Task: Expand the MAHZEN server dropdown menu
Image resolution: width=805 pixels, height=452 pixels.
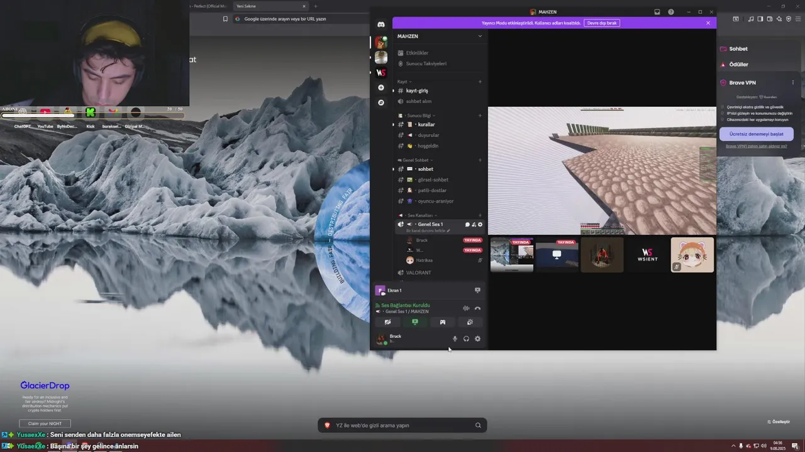Action: point(480,36)
